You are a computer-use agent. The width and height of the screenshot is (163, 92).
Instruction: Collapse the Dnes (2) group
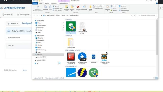pos(65,20)
